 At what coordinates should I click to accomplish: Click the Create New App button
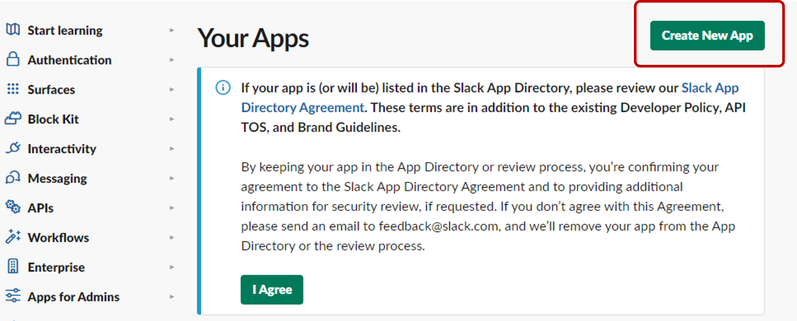(x=707, y=36)
